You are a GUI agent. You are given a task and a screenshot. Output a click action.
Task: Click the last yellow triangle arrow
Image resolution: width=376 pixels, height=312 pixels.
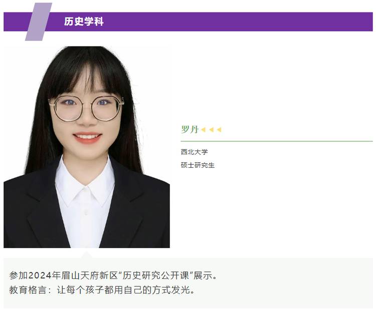click(x=219, y=130)
